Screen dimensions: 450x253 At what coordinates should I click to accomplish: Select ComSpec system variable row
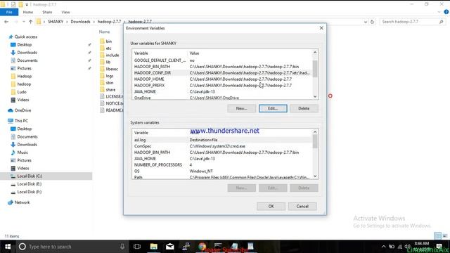coord(222,146)
